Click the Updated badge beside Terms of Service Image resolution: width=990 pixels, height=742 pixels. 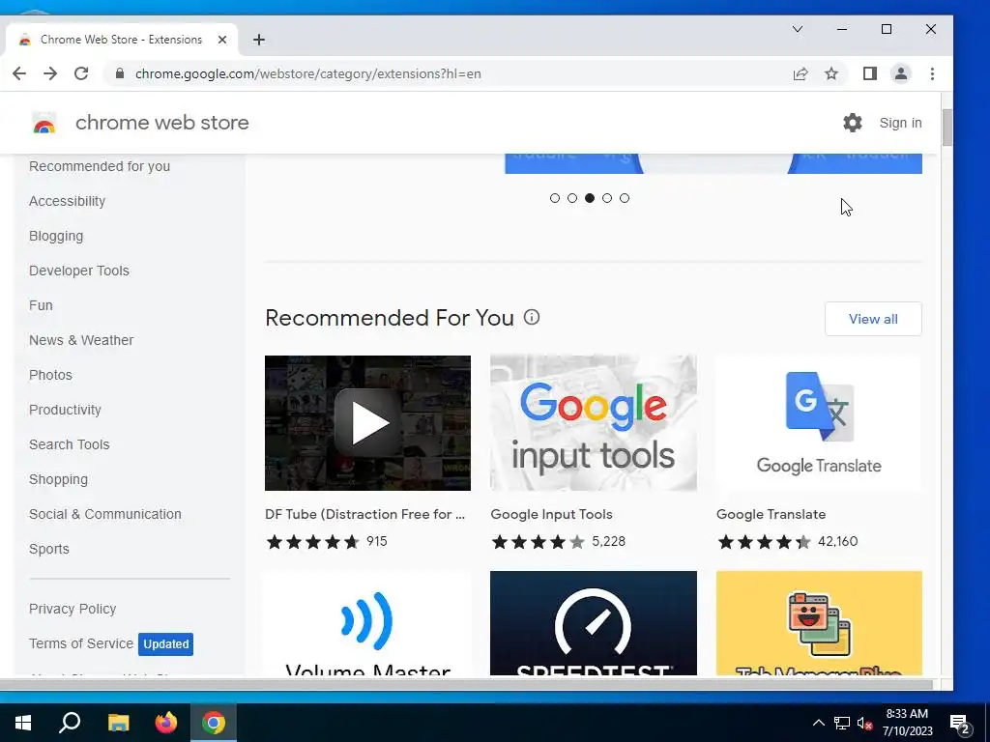pos(165,644)
